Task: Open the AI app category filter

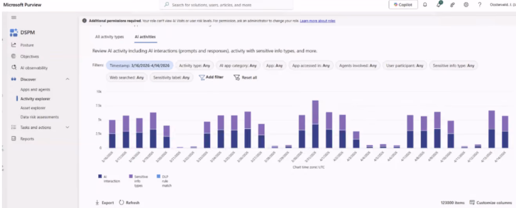Action: [x=238, y=66]
